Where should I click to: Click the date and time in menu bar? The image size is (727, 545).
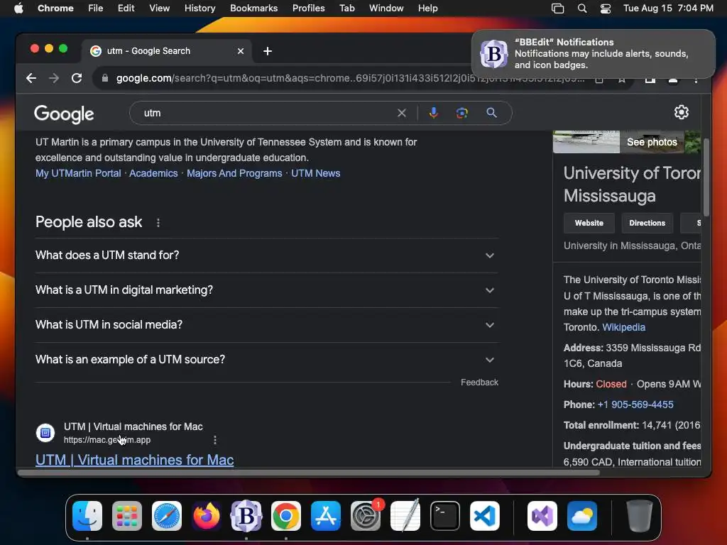(668, 9)
